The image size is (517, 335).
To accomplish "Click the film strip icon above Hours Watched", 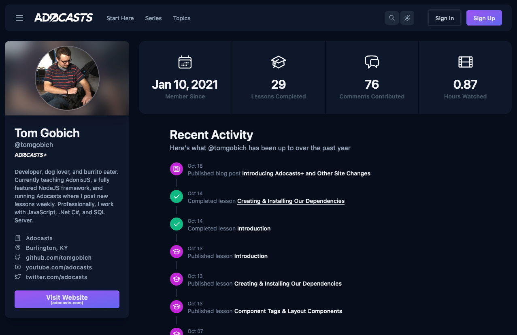I will [466, 62].
